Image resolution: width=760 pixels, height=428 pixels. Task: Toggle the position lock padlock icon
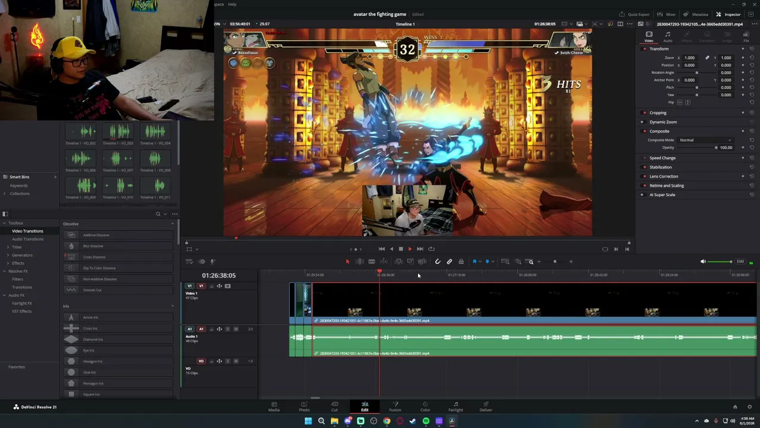[461, 262]
